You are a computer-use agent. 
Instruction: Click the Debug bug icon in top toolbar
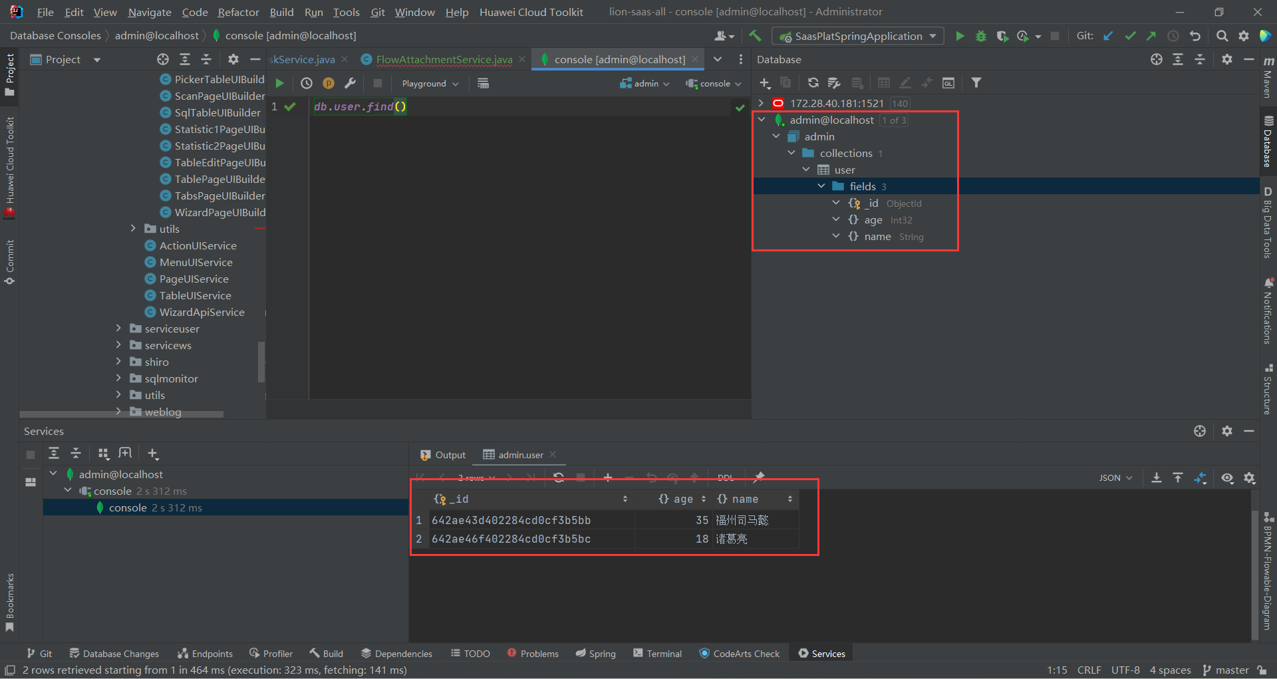click(x=980, y=36)
